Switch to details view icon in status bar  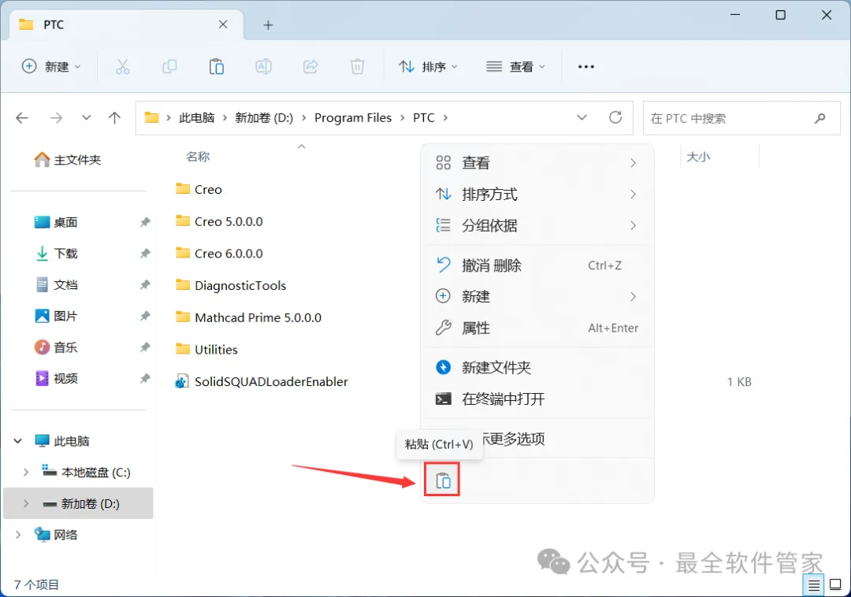(813, 585)
